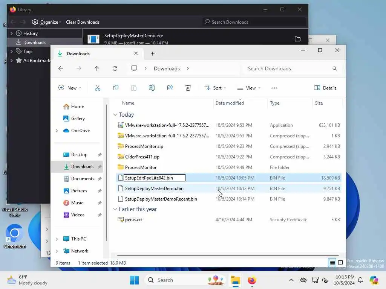Click the taskbar Search box

185,280
